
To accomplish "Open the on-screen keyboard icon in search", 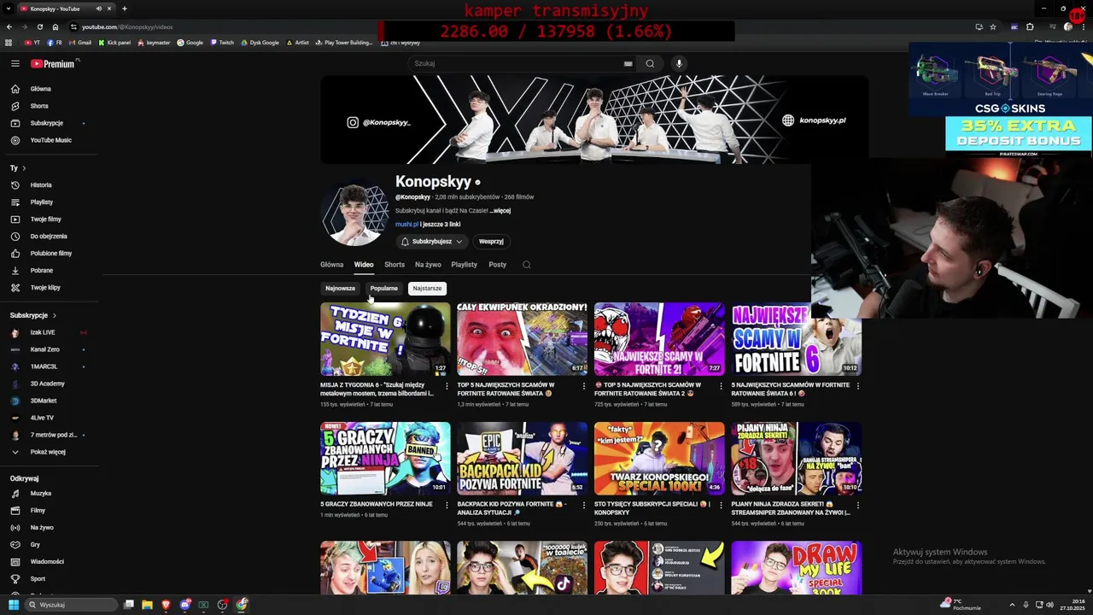I will coord(628,63).
